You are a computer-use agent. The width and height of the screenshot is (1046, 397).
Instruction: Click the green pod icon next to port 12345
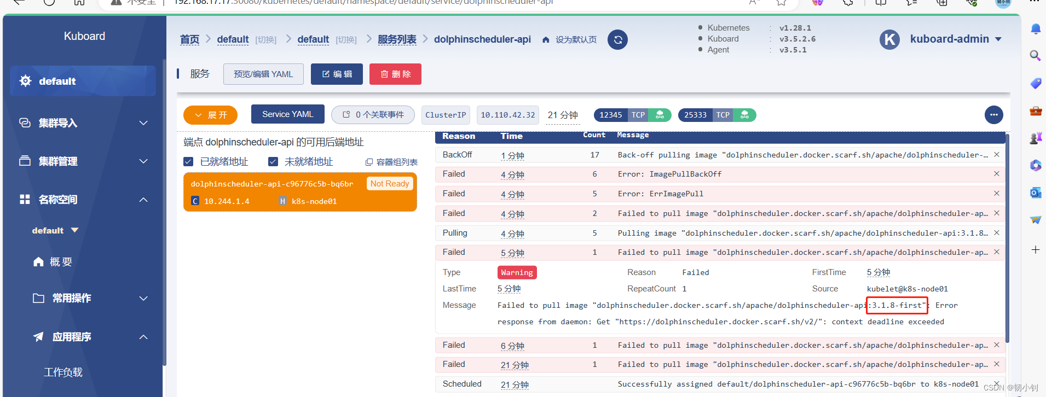click(660, 115)
